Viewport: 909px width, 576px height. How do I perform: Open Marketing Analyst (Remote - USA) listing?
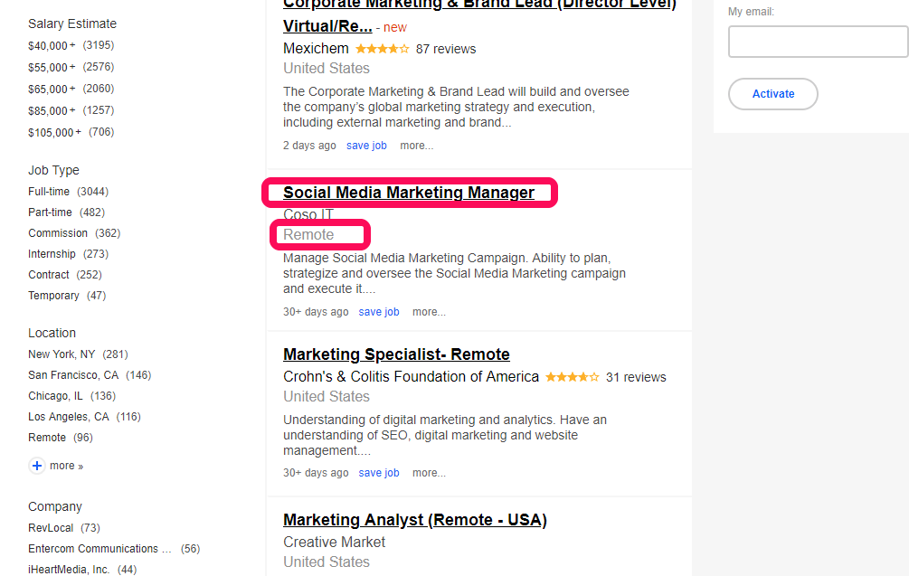pos(414,520)
